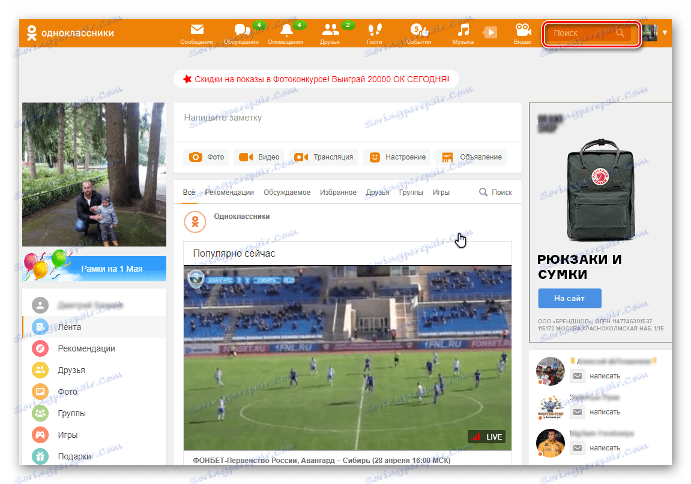The height and width of the screenshot is (484, 691).
Task: Open Фото in the left menu
Action: pos(94,392)
